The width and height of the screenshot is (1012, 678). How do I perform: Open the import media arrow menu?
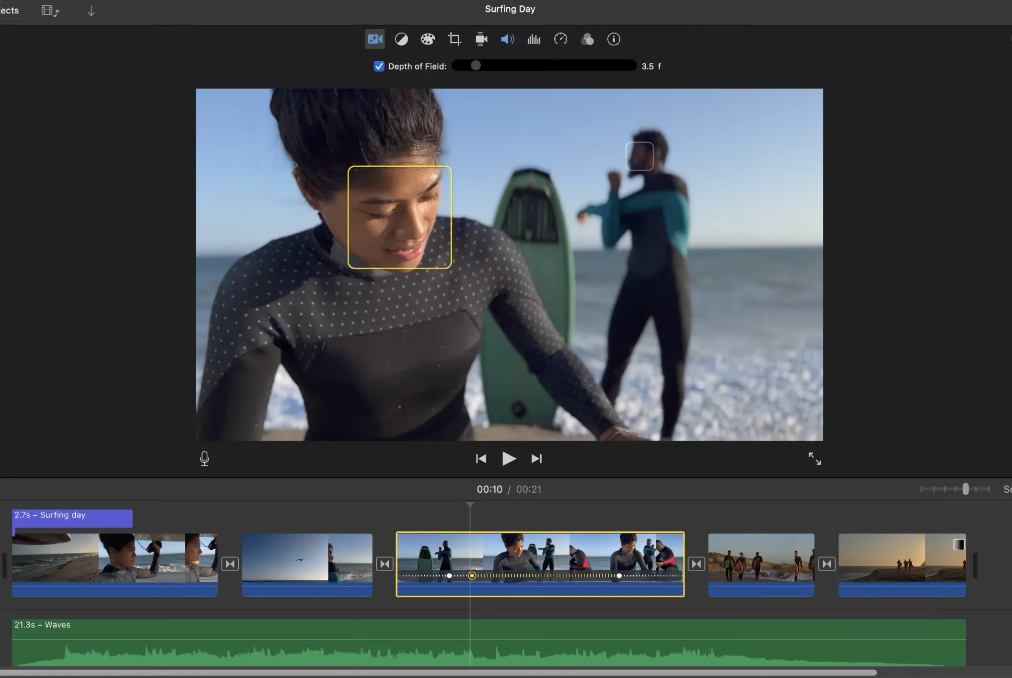tap(91, 11)
